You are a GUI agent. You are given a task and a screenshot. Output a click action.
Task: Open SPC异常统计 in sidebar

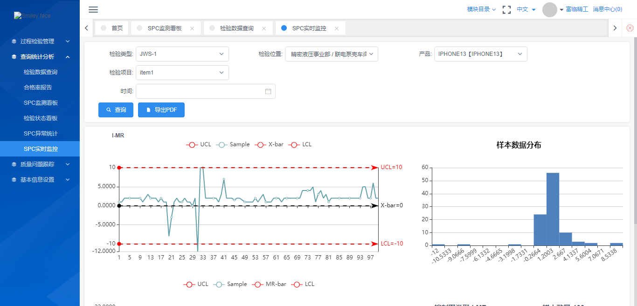click(x=41, y=134)
